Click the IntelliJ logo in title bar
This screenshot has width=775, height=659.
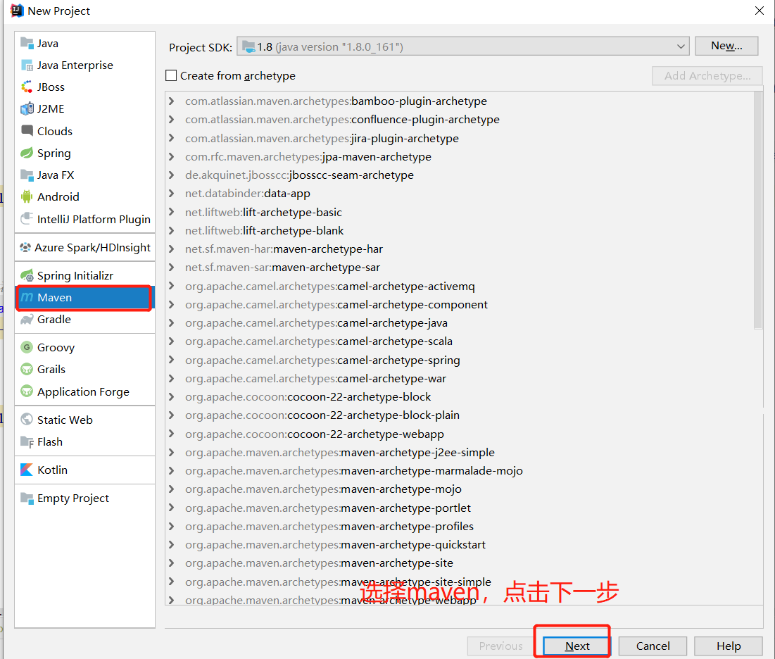(17, 11)
